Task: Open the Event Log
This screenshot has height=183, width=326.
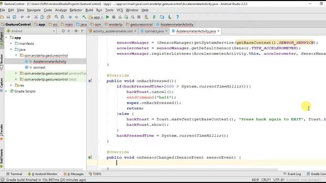Action: [292, 174]
